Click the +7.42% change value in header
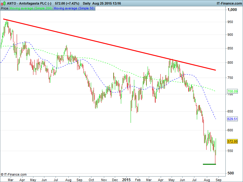243x182 pixels. 73,3
